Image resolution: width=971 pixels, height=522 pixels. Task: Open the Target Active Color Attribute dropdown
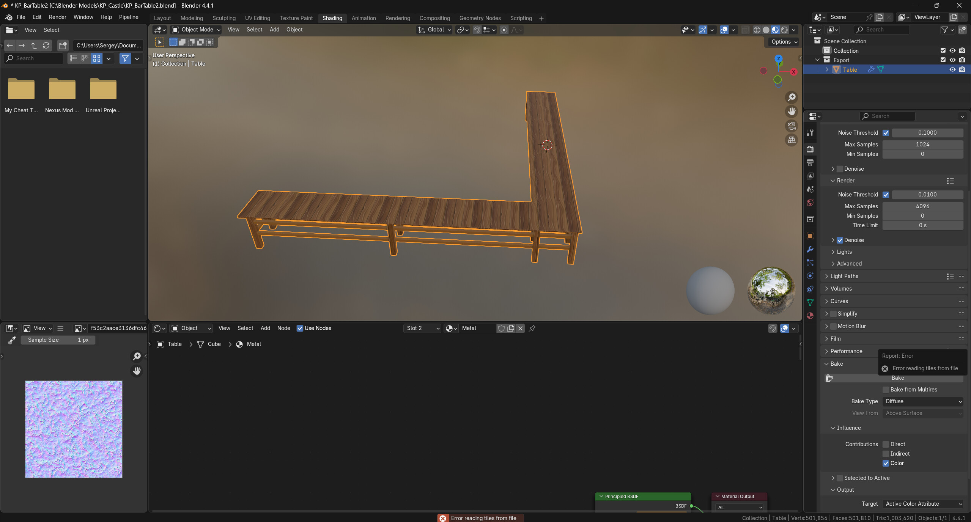pyautogui.click(x=923, y=504)
